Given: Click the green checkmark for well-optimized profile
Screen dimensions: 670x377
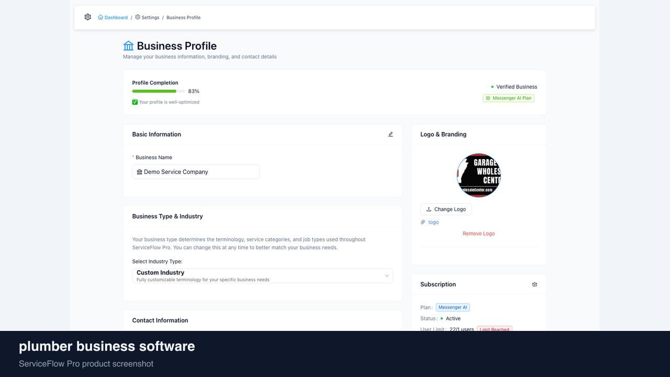Looking at the screenshot, I should [x=135, y=102].
